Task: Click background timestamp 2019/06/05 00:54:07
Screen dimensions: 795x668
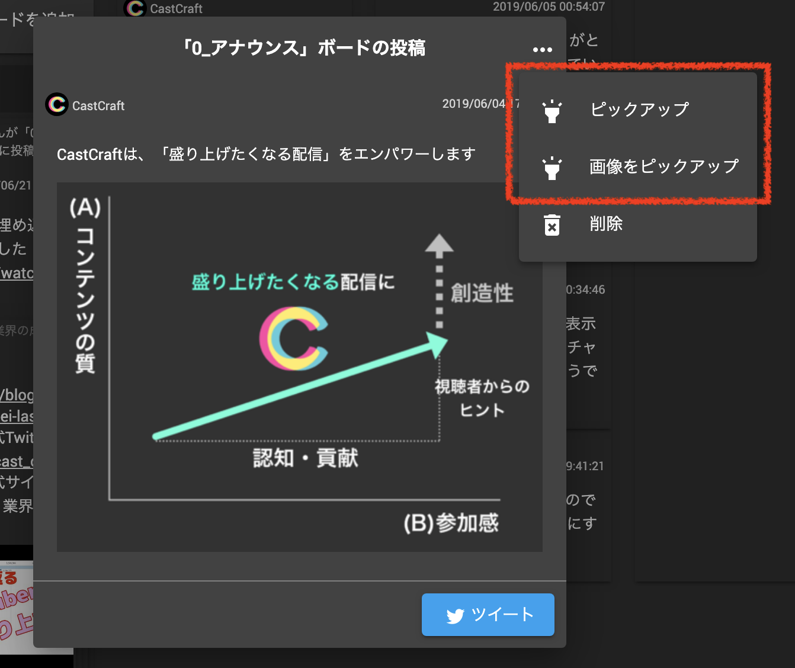Action: (549, 7)
